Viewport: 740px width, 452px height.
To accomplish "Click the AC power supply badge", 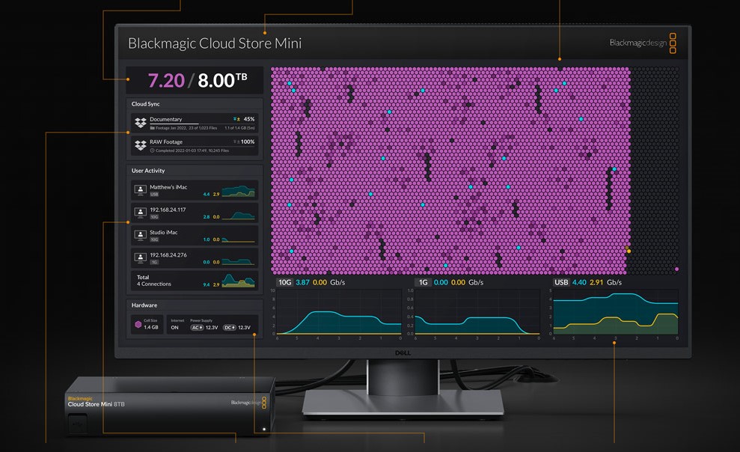I will pyautogui.click(x=197, y=328).
